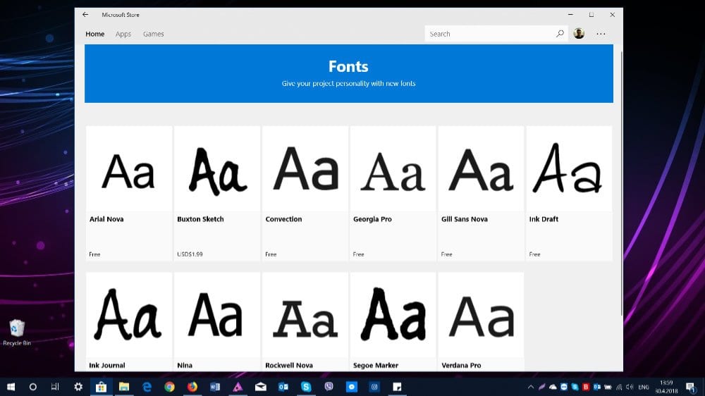Open the Buxton Sketch font preview
Image resolution: width=705 pixels, height=396 pixels.
216,169
